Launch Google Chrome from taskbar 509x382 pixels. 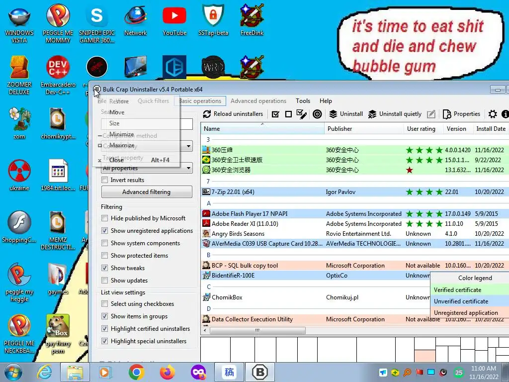click(136, 372)
